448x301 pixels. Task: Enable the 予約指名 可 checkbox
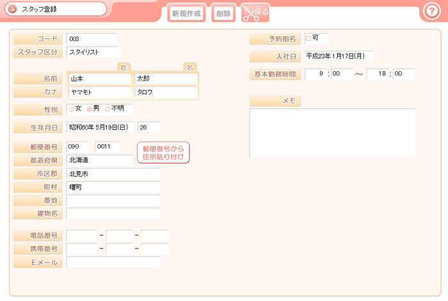308,38
